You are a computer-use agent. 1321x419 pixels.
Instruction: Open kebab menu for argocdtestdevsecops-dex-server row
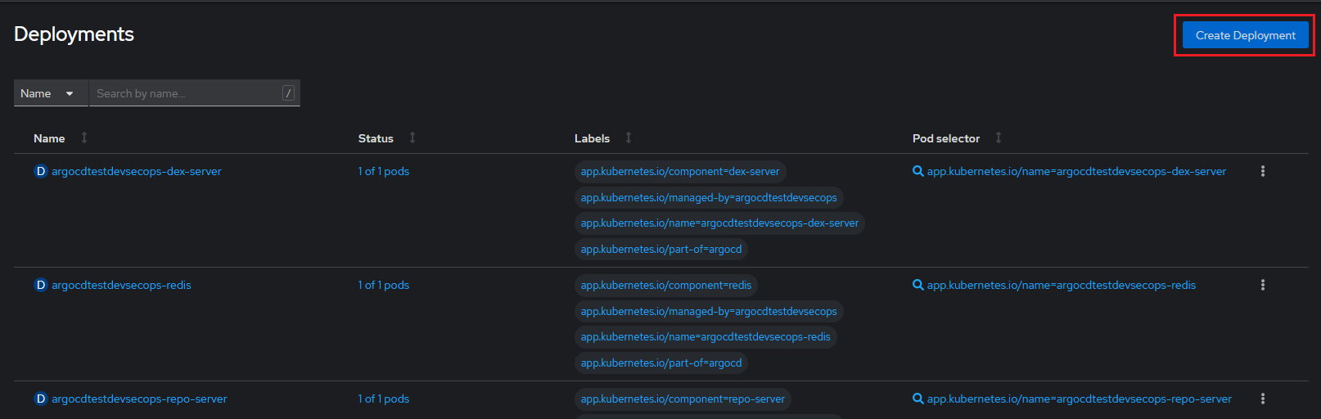point(1262,171)
